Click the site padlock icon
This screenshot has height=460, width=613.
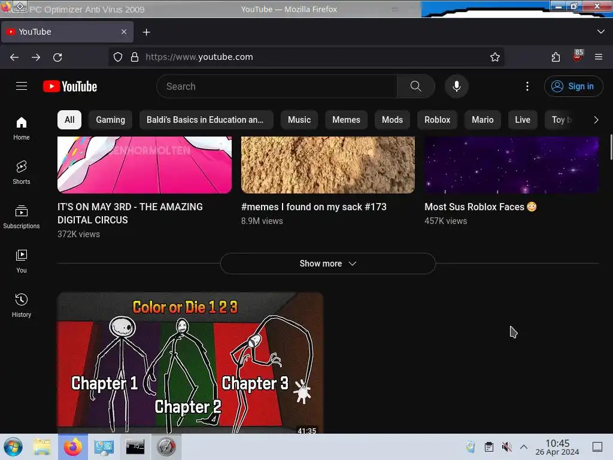coord(135,57)
